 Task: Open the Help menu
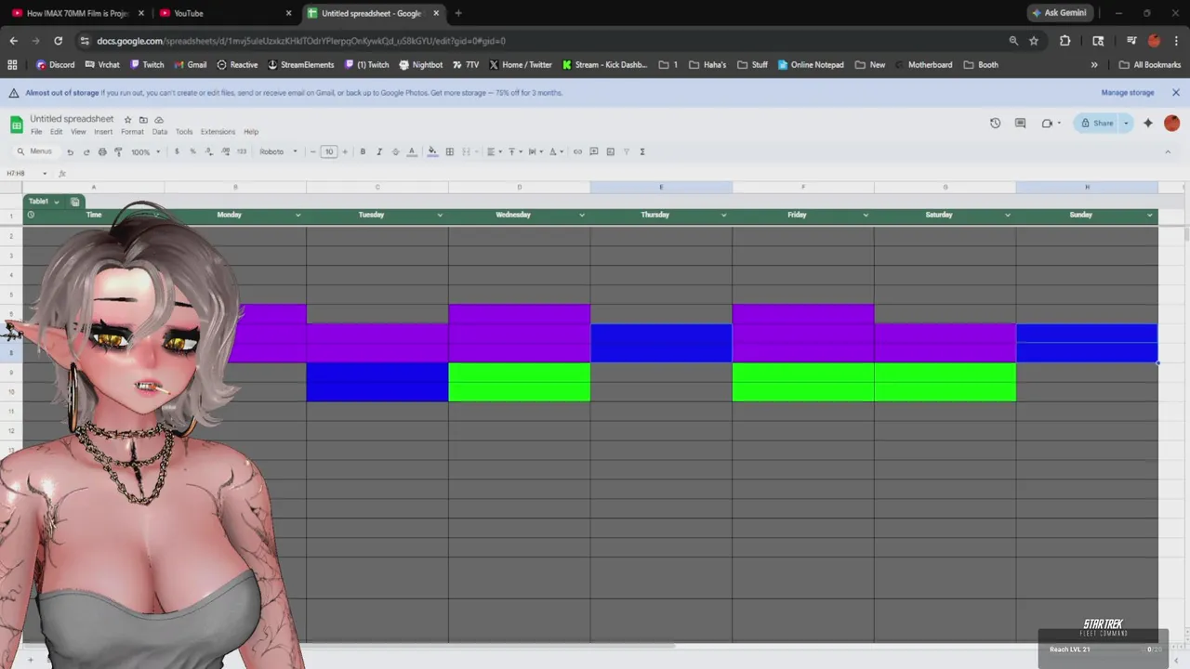click(x=251, y=132)
